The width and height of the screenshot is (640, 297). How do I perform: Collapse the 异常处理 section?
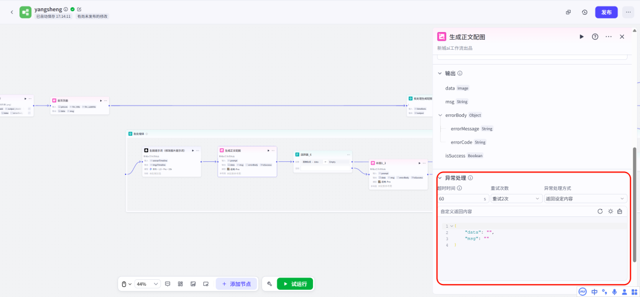440,178
